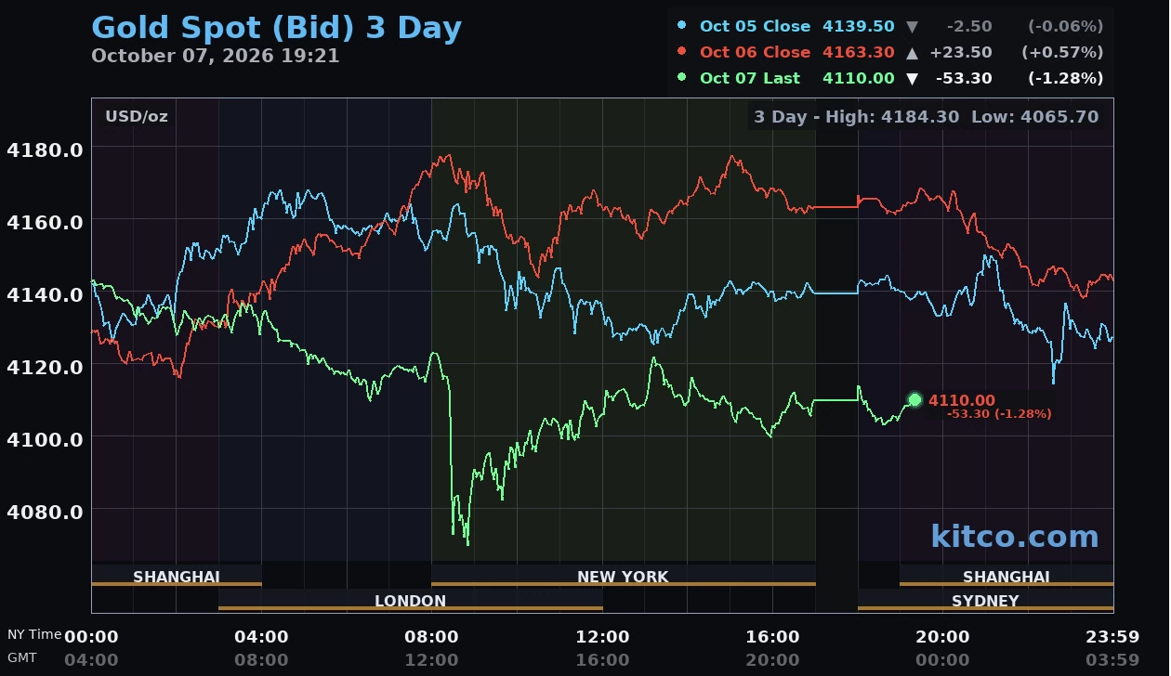Click the 3 Day High Low summary box
This screenshot has width=1171, height=676.
(x=926, y=117)
